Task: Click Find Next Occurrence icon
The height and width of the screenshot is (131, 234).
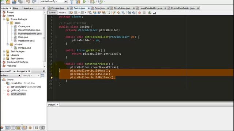Action: 99,13
